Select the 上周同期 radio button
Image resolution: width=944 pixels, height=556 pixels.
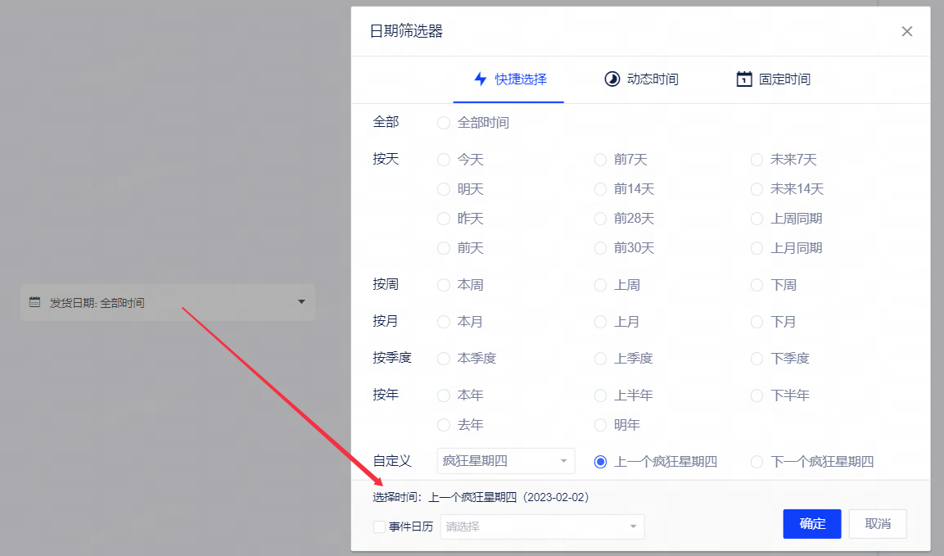[x=757, y=219]
